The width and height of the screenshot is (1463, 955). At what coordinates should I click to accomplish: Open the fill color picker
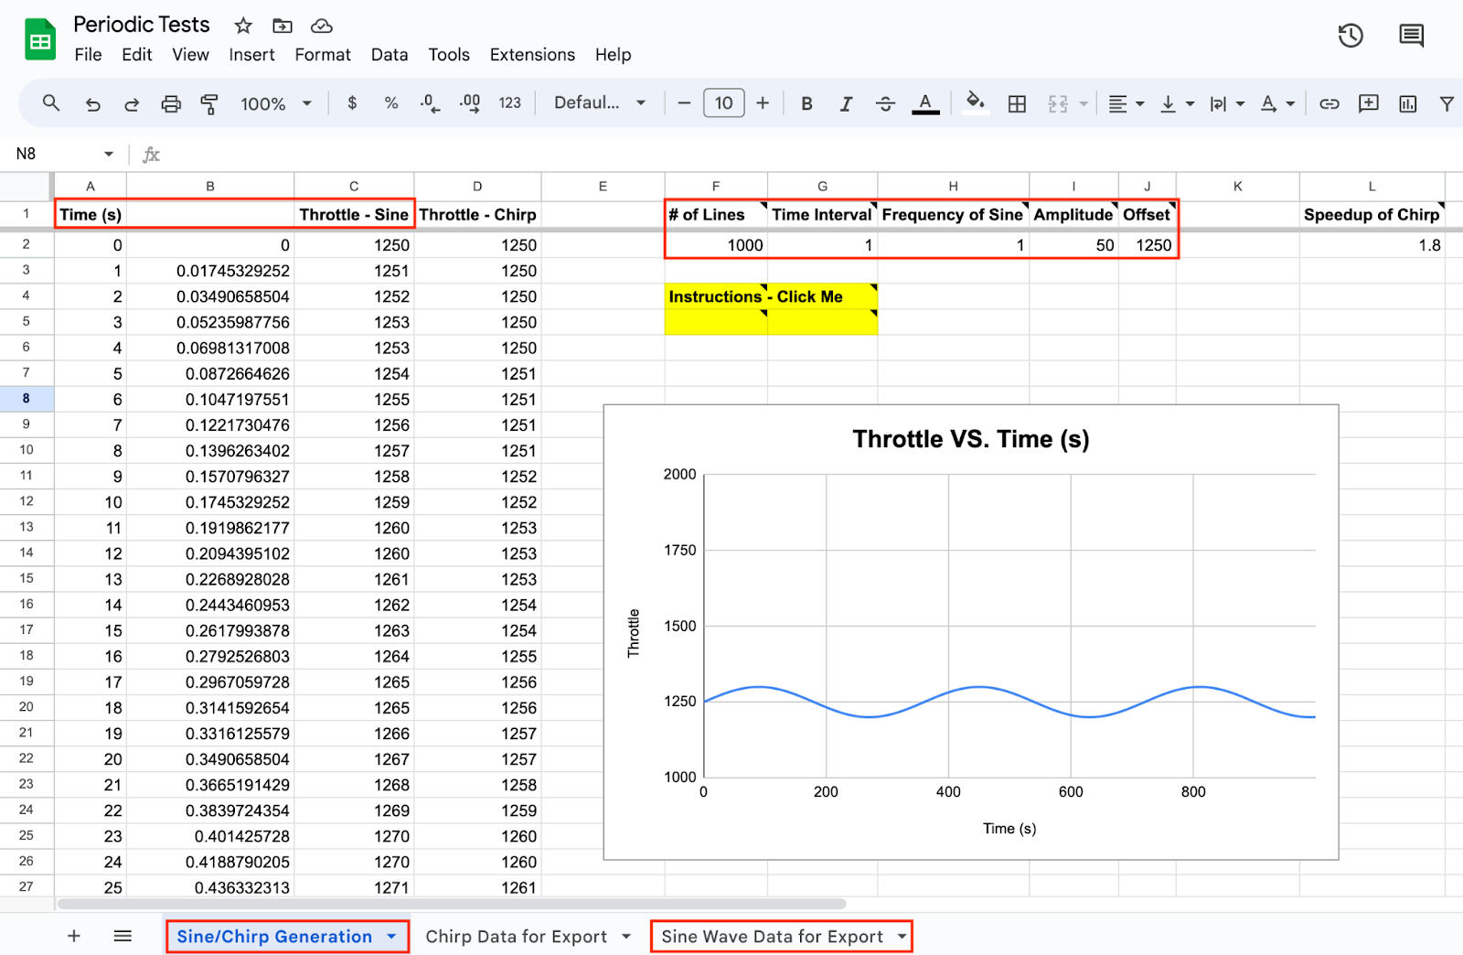point(975,102)
